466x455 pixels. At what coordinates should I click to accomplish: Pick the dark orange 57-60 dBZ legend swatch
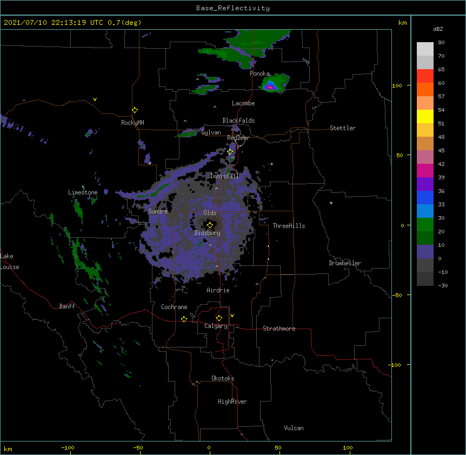tap(425, 89)
